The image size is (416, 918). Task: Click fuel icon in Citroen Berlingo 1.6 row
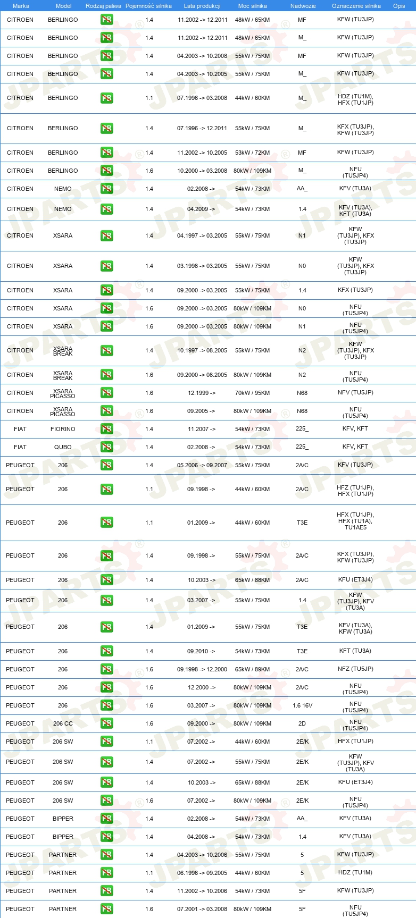[x=106, y=171]
